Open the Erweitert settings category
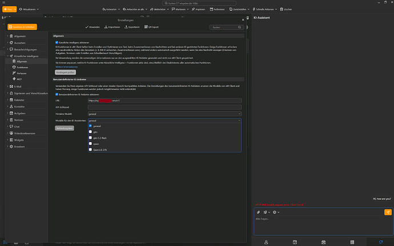The image size is (394, 246). (19, 147)
